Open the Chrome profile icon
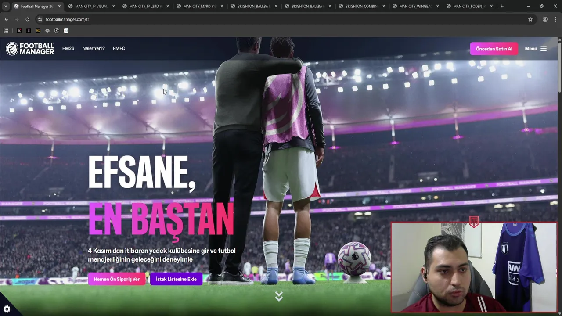562x316 pixels. (545, 19)
